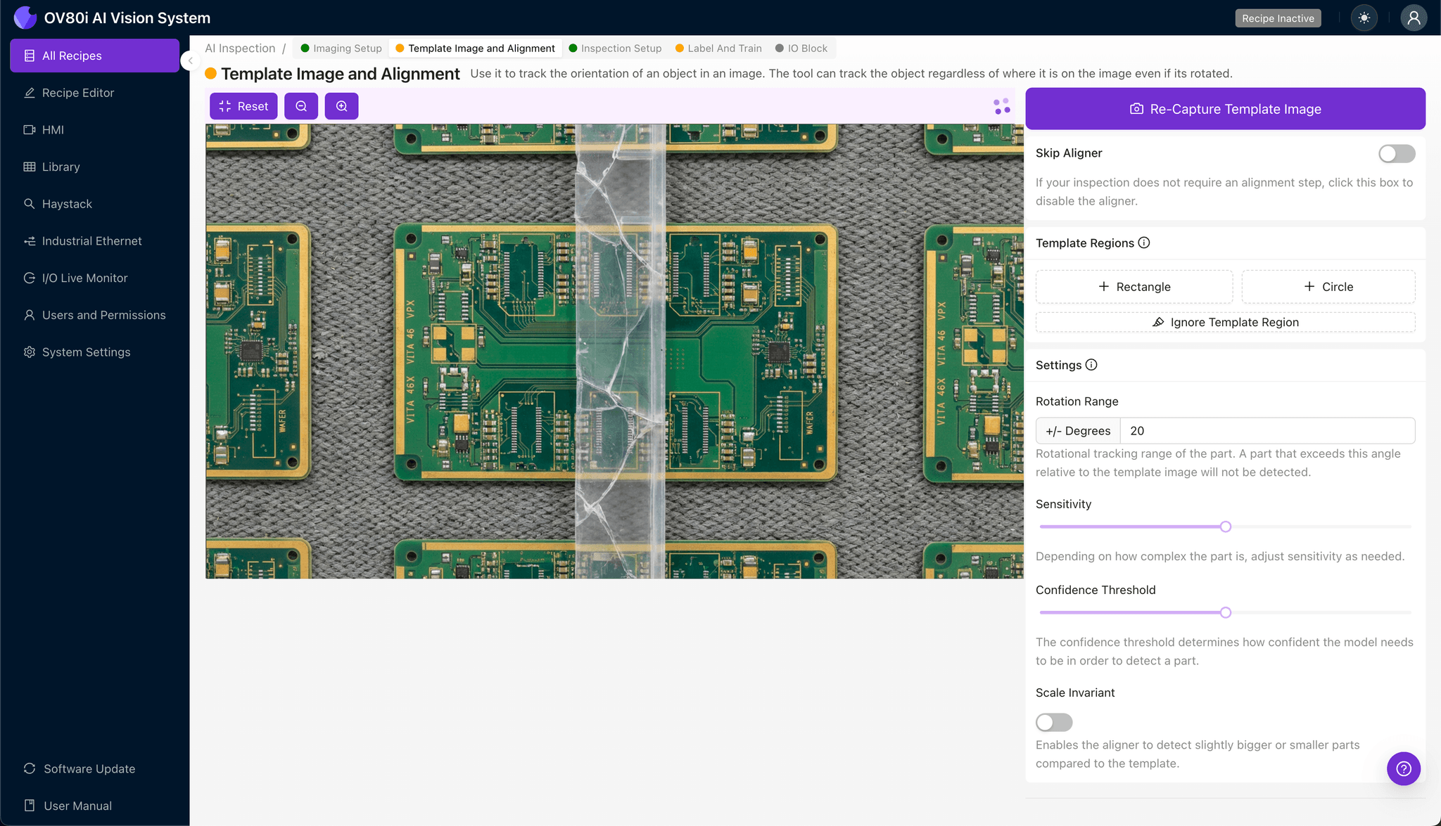
Task: Add a Rectangle template region
Action: 1134,286
